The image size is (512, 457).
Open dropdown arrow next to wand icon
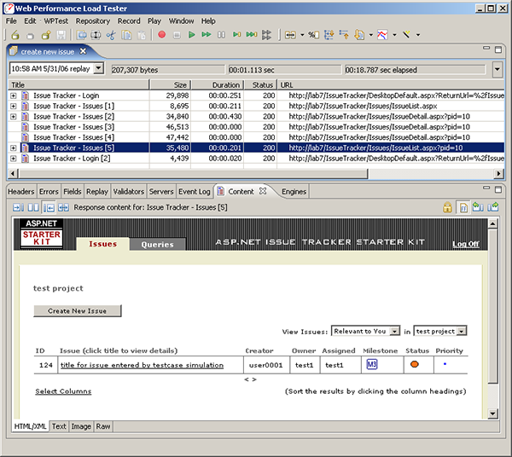coord(418,35)
